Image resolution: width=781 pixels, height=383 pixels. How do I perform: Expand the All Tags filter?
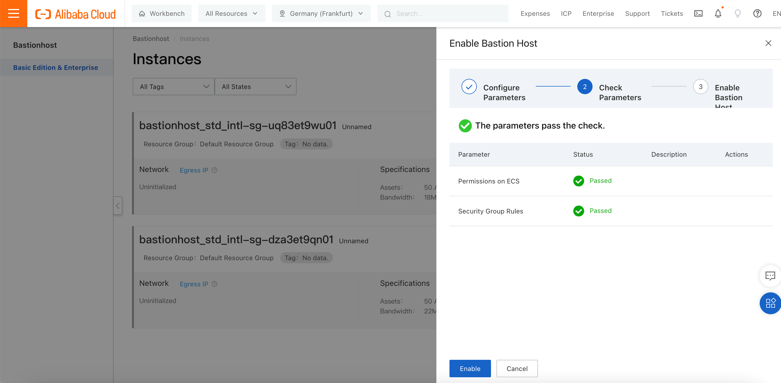coord(173,87)
